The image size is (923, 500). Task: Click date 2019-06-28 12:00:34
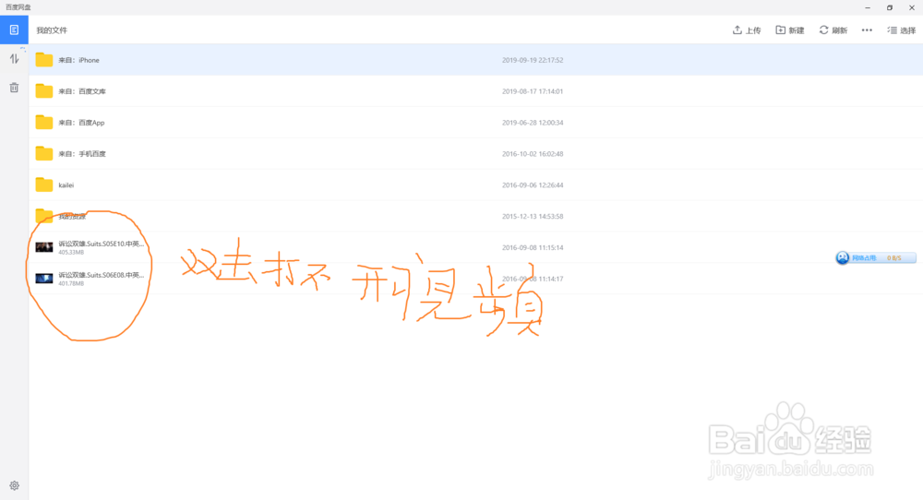click(533, 123)
